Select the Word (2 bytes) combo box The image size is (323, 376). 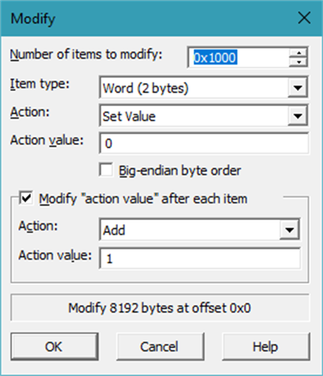coord(194,88)
